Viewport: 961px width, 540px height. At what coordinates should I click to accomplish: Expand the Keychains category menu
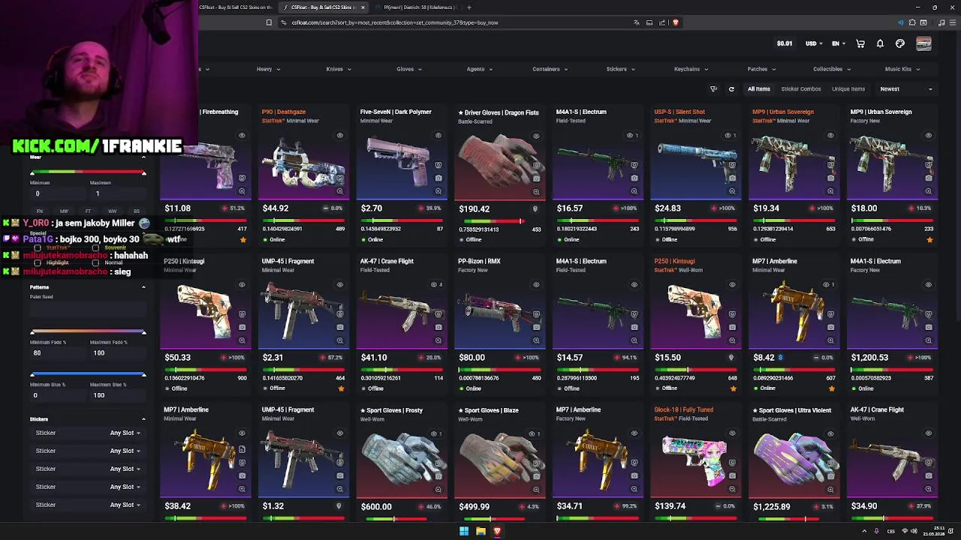point(691,69)
